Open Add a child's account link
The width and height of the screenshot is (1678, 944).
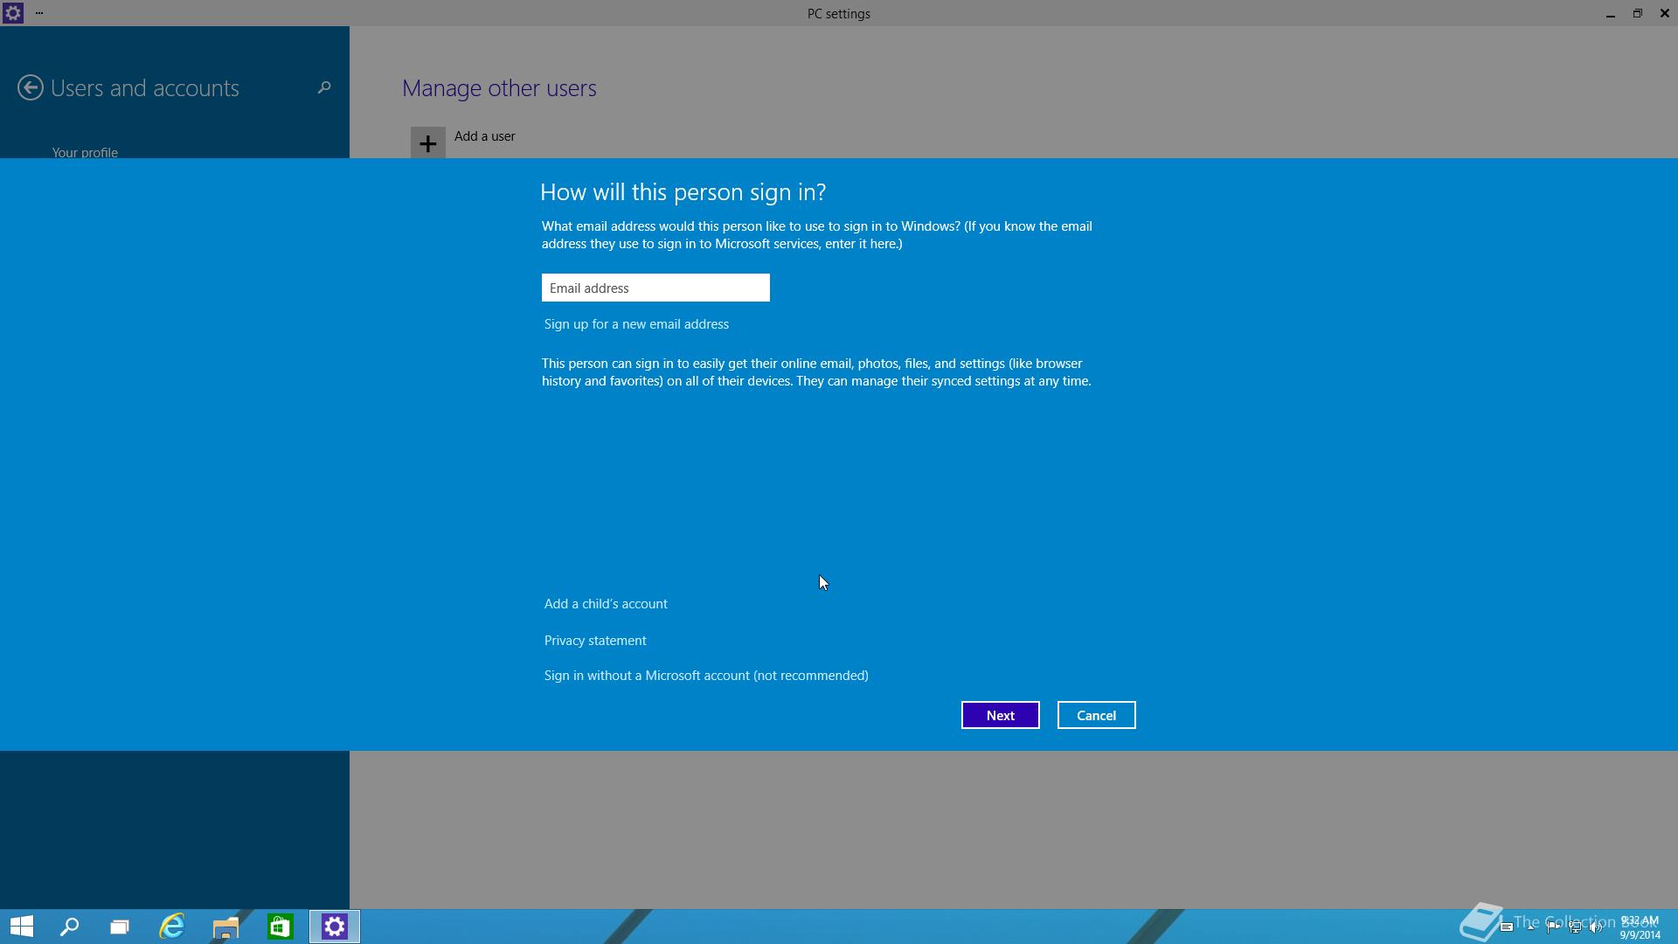click(606, 604)
